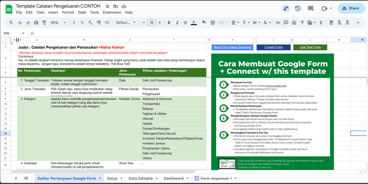Open the Insert menu

[53, 12]
